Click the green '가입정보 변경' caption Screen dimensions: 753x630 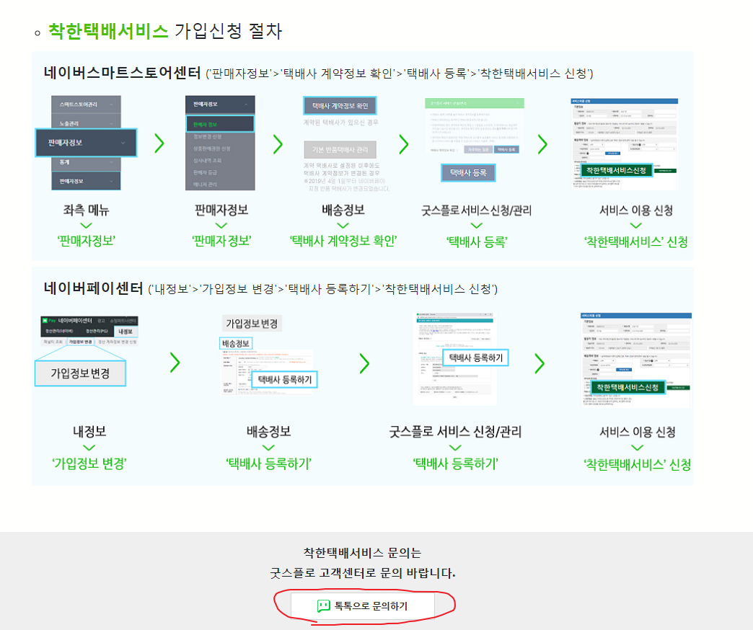(x=89, y=463)
